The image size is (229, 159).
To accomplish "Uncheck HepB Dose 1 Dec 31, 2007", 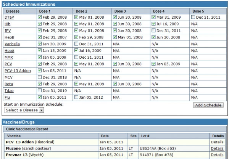I will (40, 37).
